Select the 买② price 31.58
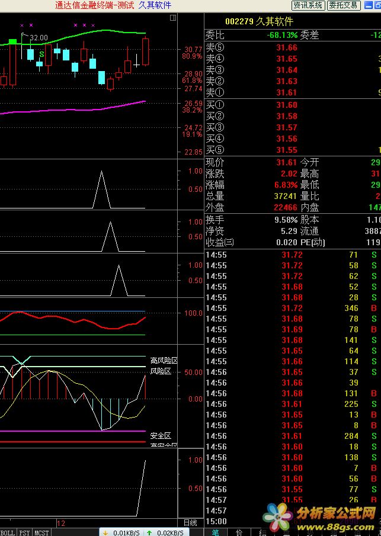This screenshot has height=536, width=381. coord(287,116)
